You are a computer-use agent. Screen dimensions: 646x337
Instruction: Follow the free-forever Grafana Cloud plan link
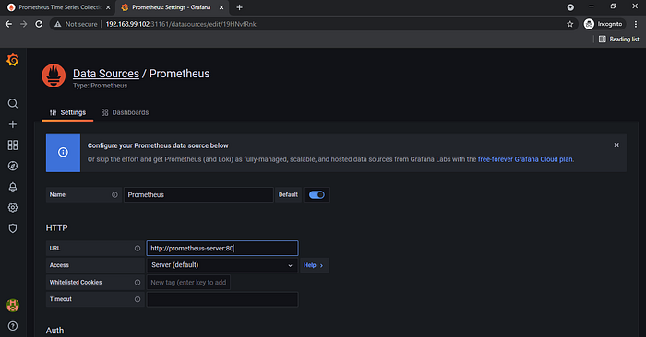point(525,159)
